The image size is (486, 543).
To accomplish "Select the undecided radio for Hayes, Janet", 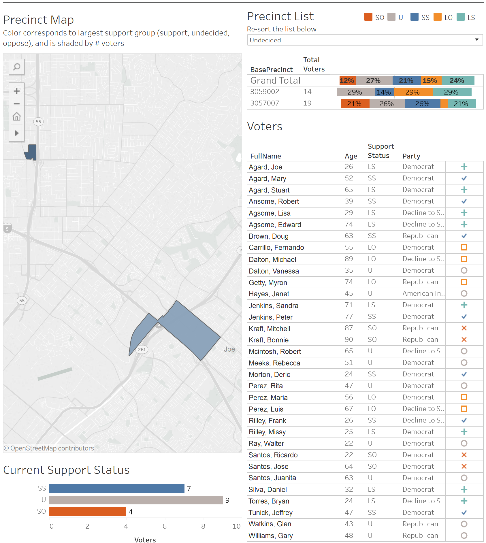I will (x=464, y=293).
